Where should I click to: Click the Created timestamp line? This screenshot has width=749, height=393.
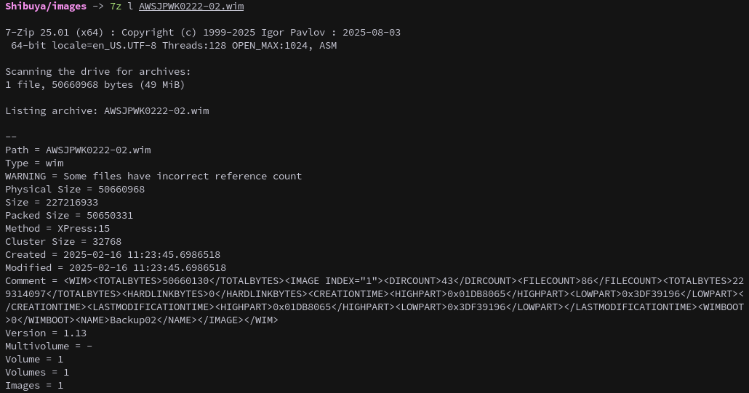[113, 255]
